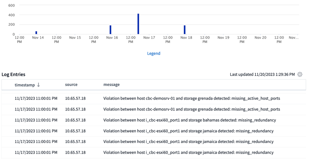Click the tallest bar in the chart
The width and height of the screenshot is (309, 159).
(138, 24)
